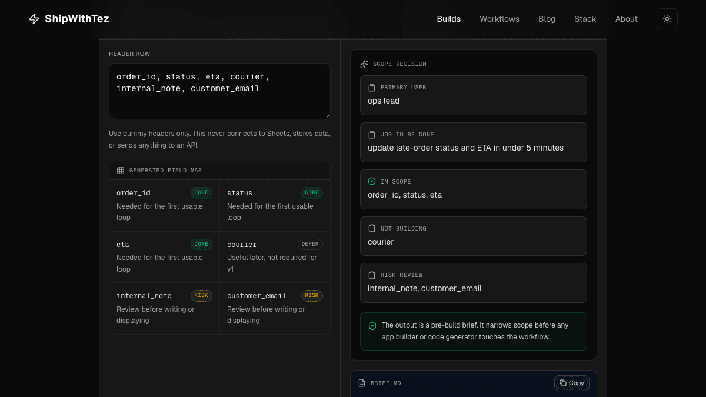Click the CORE badge on eta

click(x=201, y=244)
